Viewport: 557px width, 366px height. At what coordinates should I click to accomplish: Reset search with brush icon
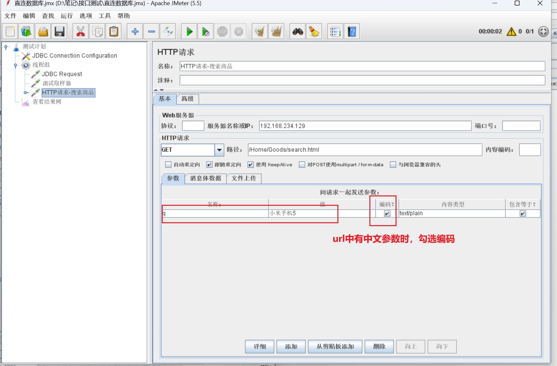click(x=314, y=31)
